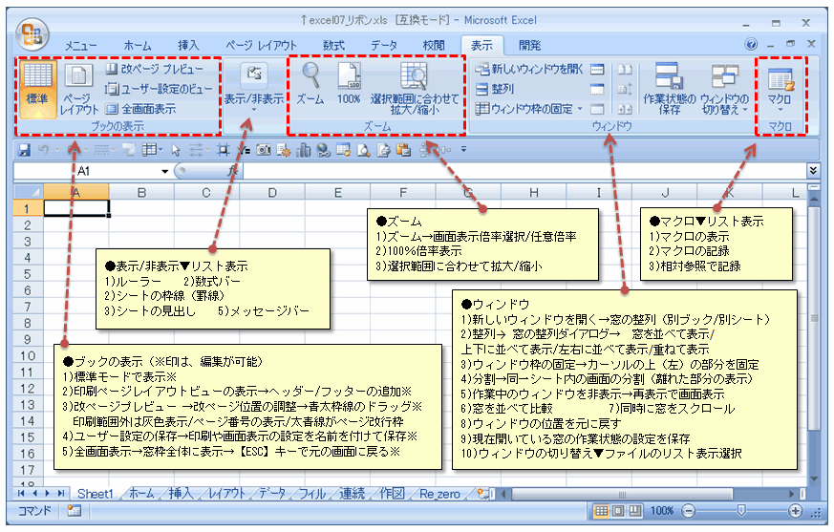Open ユーザー設定のビュー custom views
The image size is (834, 532).
coord(159,89)
